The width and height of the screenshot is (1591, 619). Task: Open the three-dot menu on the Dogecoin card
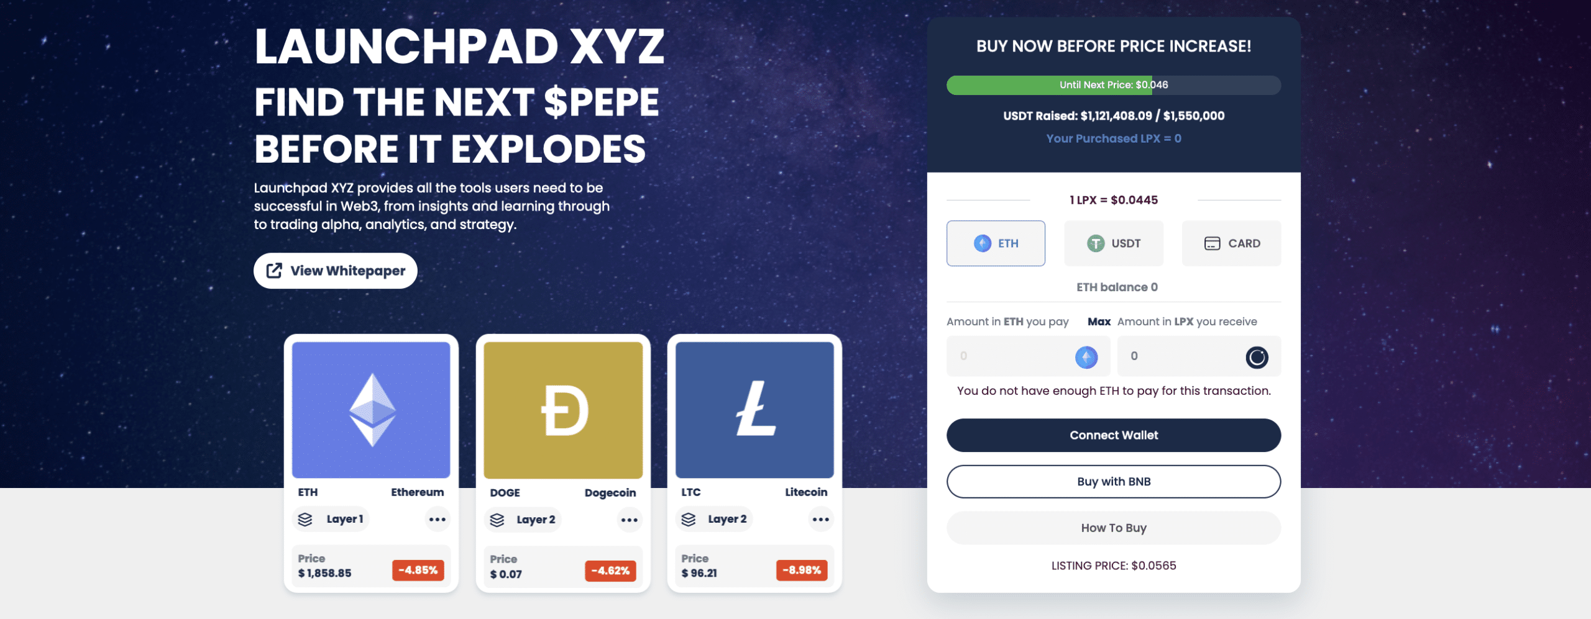point(630,520)
